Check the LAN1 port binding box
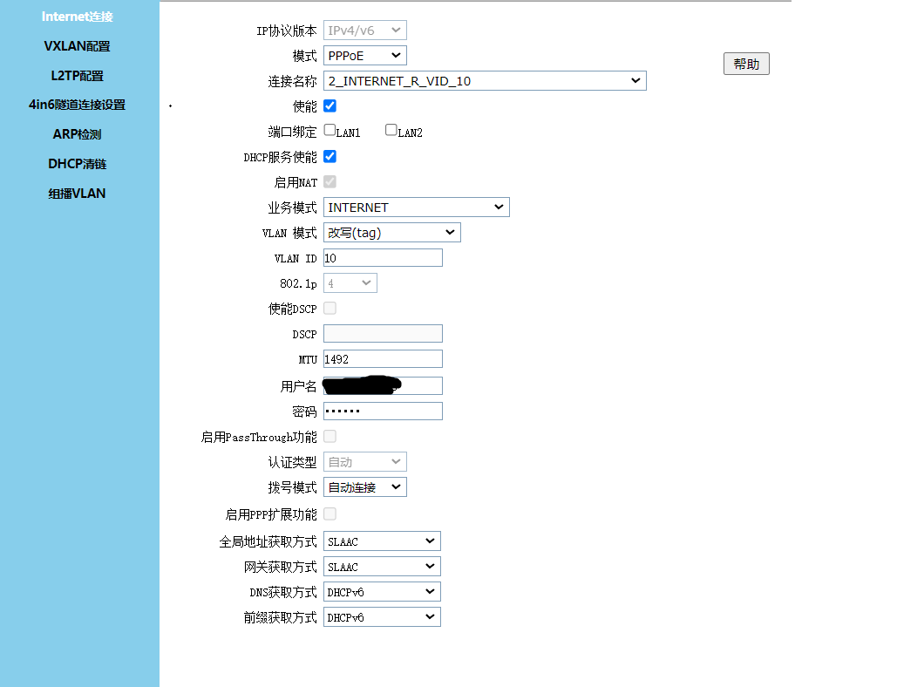Screen dimensions: 897x687 pyautogui.click(x=330, y=131)
